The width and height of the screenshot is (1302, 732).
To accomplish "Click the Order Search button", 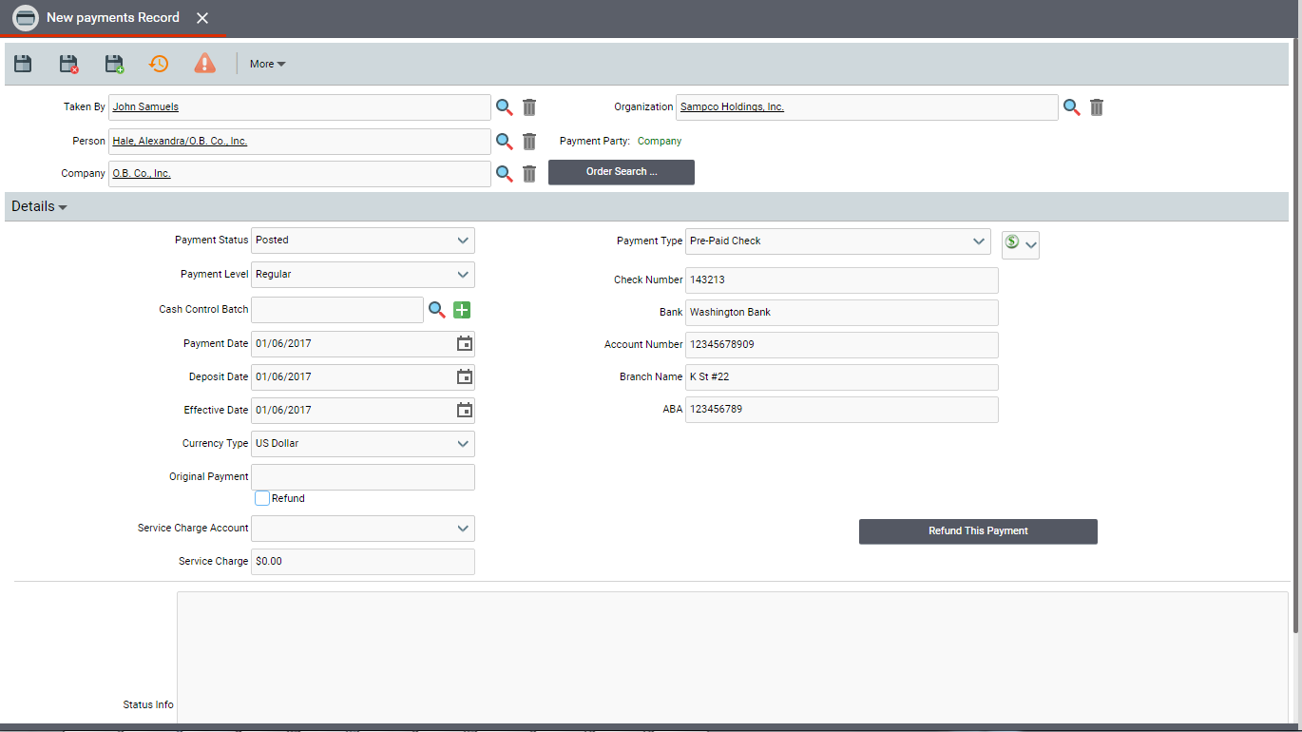I will (x=621, y=172).
